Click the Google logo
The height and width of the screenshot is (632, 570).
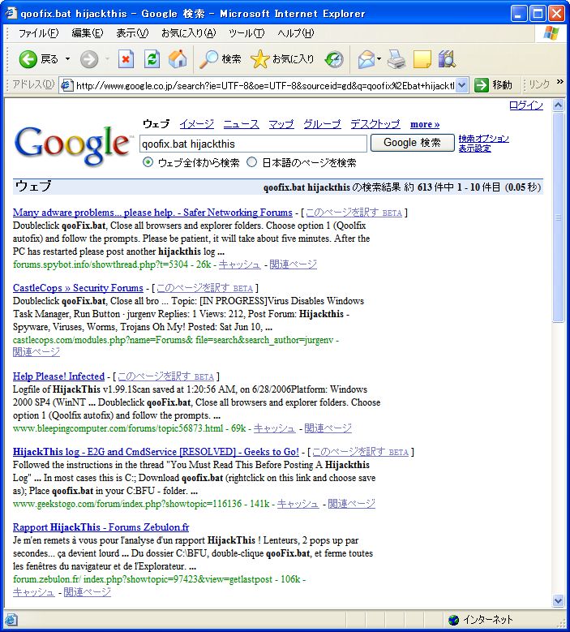click(72, 144)
